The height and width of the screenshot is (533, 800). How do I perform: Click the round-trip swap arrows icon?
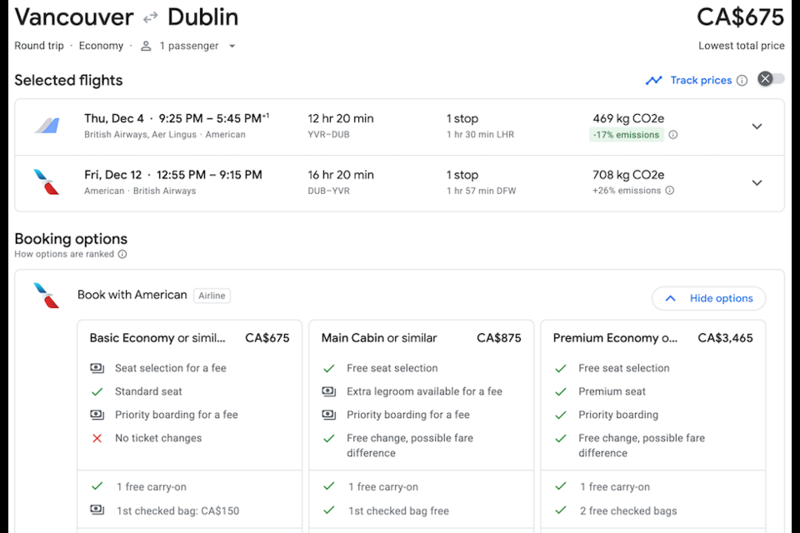[x=150, y=17]
